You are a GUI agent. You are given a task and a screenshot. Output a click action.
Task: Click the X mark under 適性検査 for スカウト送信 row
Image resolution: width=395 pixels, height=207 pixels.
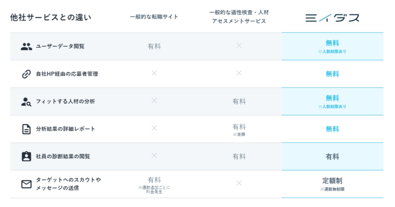(x=239, y=183)
